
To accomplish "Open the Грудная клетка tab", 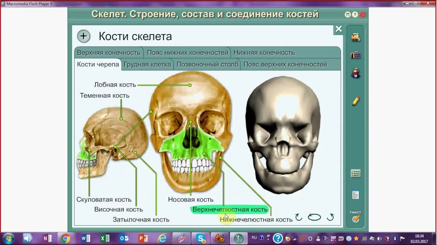I will point(147,64).
